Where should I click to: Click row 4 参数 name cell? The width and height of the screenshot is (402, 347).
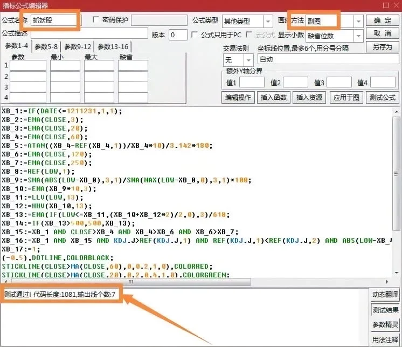(x=28, y=98)
